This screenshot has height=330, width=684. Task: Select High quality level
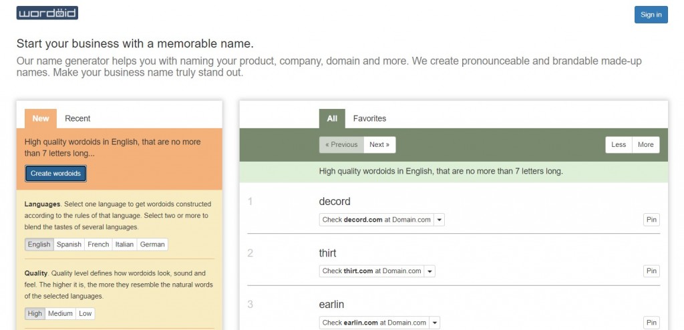(35, 313)
